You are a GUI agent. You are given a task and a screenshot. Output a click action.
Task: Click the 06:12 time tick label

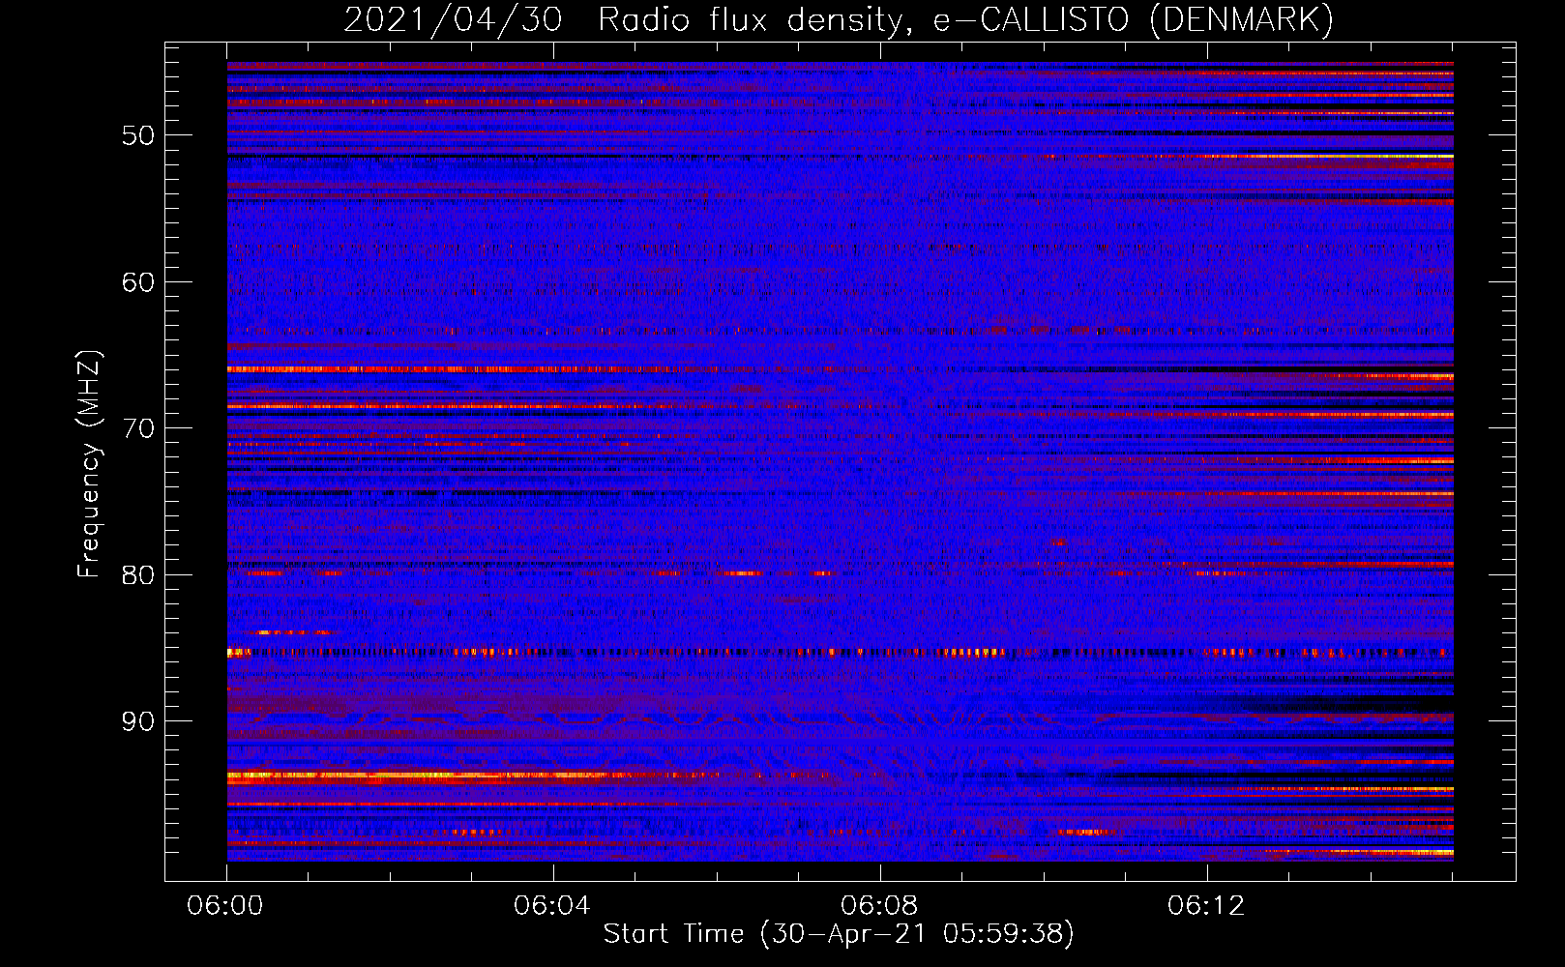click(1206, 906)
